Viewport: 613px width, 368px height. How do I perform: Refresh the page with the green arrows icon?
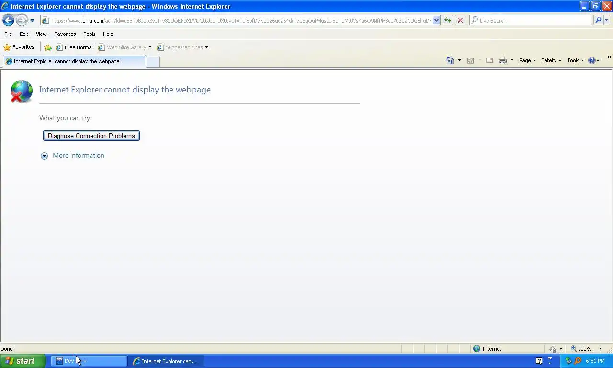448,20
